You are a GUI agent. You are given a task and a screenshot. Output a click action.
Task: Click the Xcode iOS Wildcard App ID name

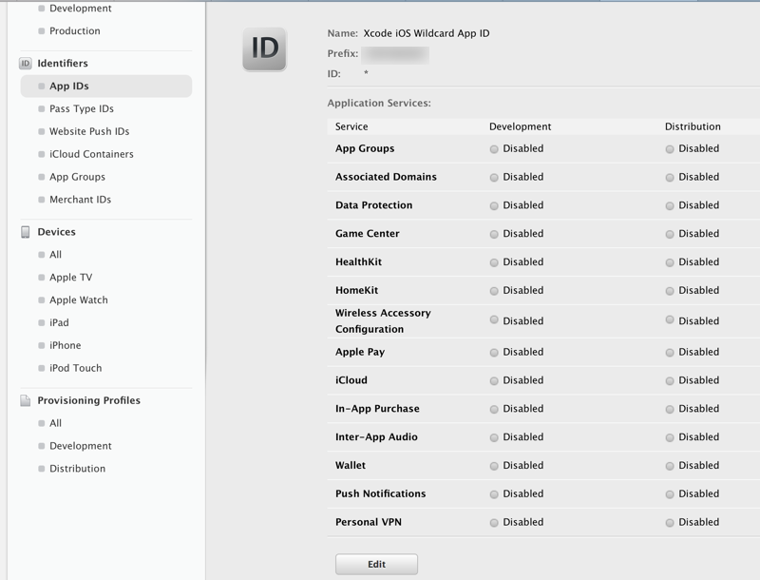click(x=427, y=33)
